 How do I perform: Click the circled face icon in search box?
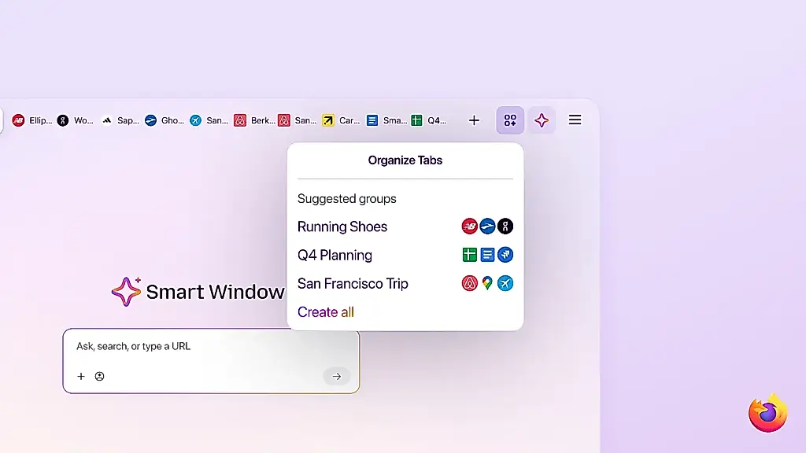100,377
